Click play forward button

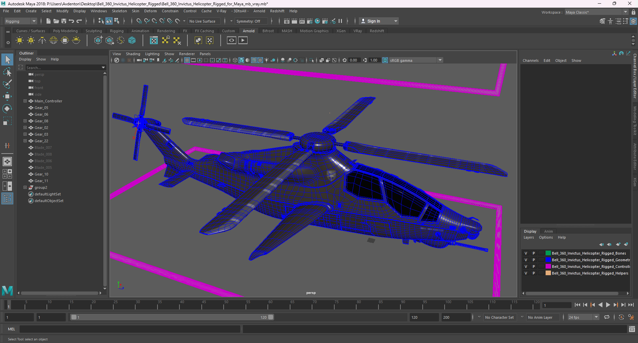608,305
